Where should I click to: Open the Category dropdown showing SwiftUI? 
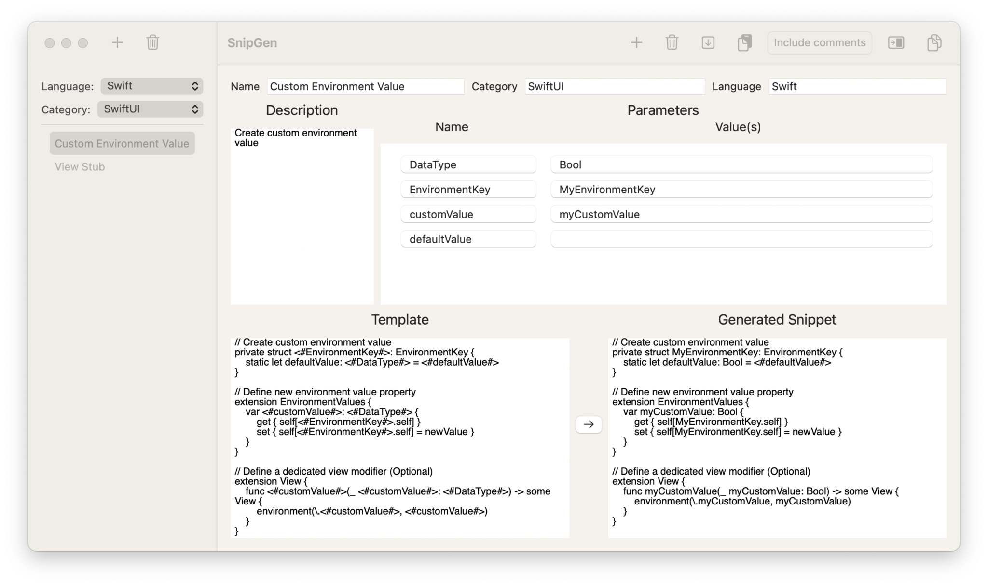(150, 109)
